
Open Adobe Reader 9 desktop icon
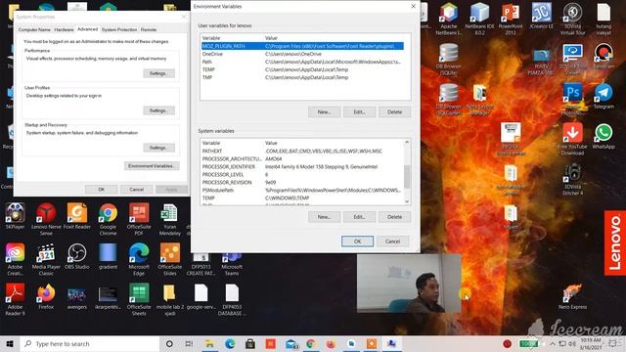(x=16, y=299)
